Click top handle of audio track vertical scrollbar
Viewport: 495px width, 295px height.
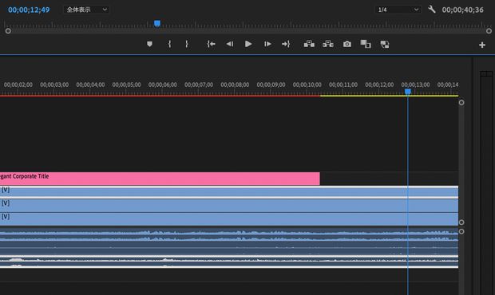click(x=461, y=231)
